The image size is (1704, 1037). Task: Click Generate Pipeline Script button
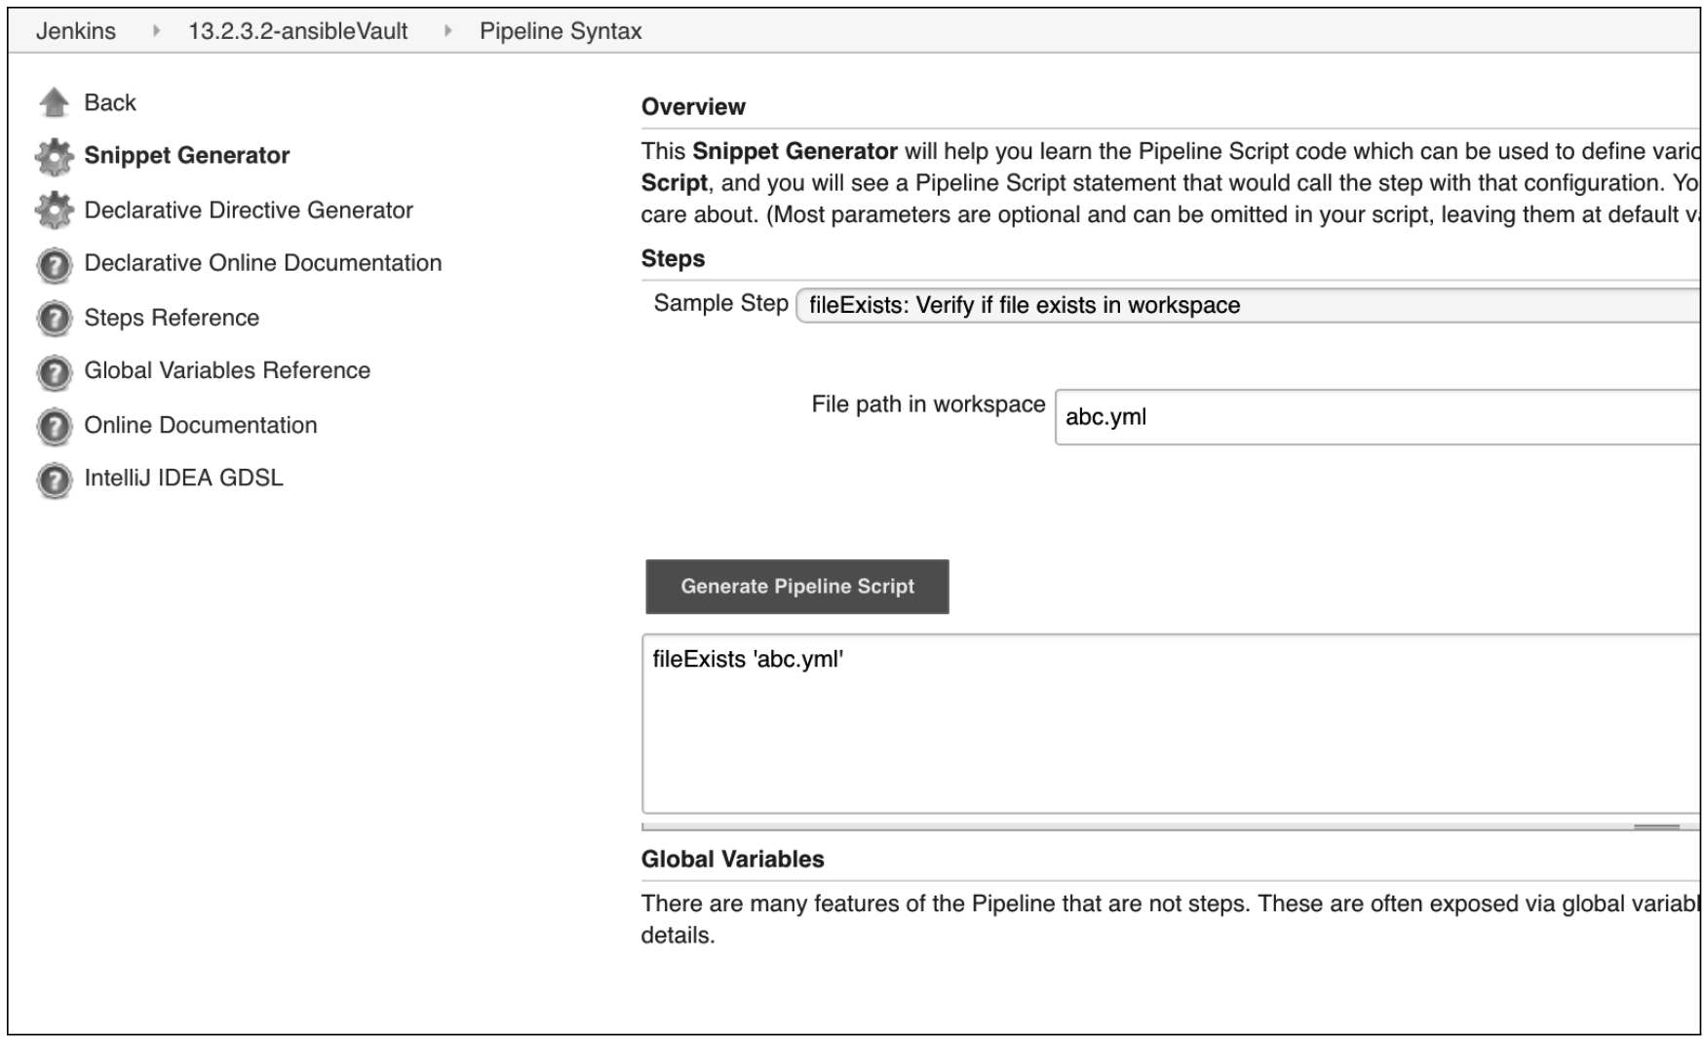tap(797, 587)
